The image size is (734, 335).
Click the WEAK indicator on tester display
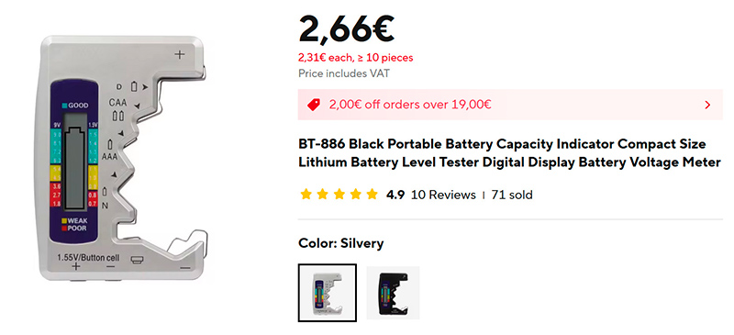(74, 220)
